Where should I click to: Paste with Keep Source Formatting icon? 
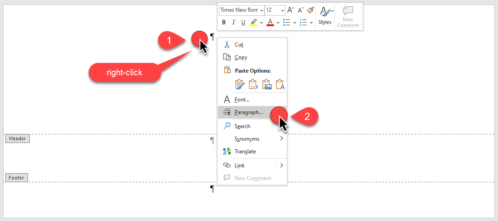tap(240, 84)
